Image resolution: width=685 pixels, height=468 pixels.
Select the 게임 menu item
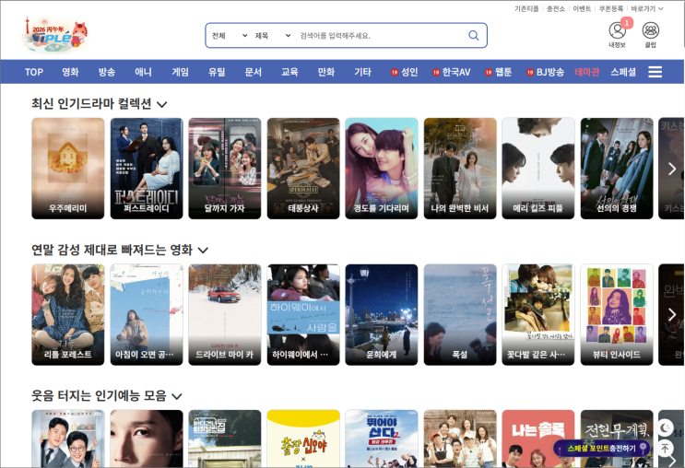pos(180,72)
